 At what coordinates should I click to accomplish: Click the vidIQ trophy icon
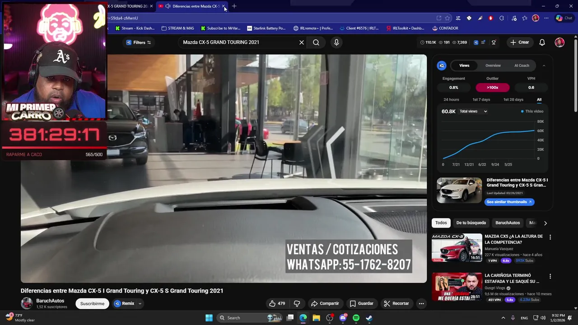click(x=494, y=42)
